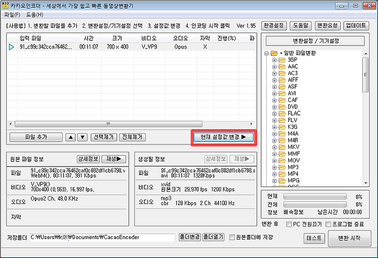
Task: Expand the AC3 folder node
Action: tap(275, 74)
